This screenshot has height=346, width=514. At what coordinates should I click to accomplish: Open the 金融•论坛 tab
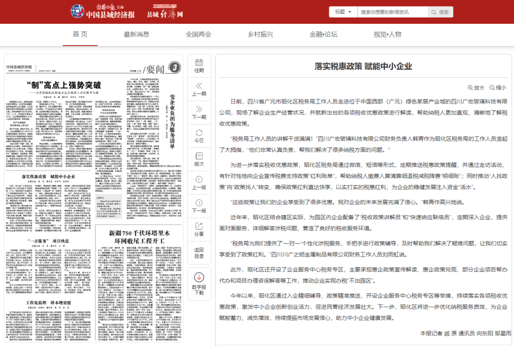click(323, 34)
